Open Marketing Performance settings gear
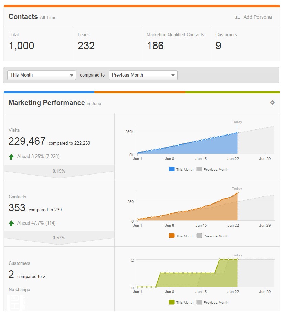 coord(272,102)
